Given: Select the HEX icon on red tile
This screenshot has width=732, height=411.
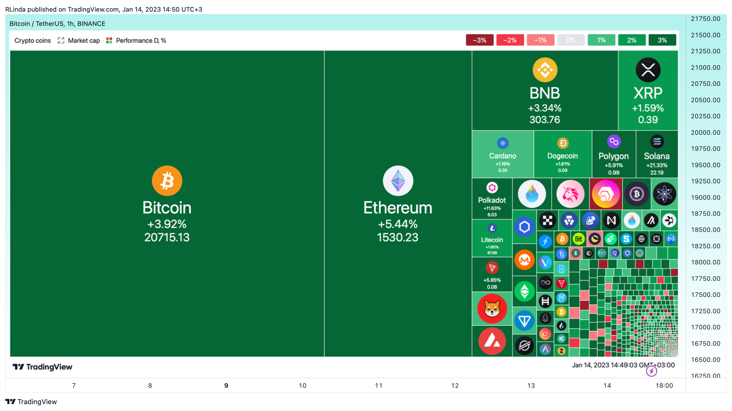Looking at the screenshot, I should (x=606, y=194).
